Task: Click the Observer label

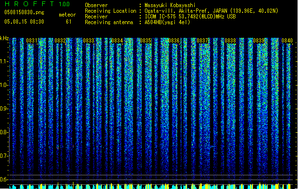Action: point(96,5)
